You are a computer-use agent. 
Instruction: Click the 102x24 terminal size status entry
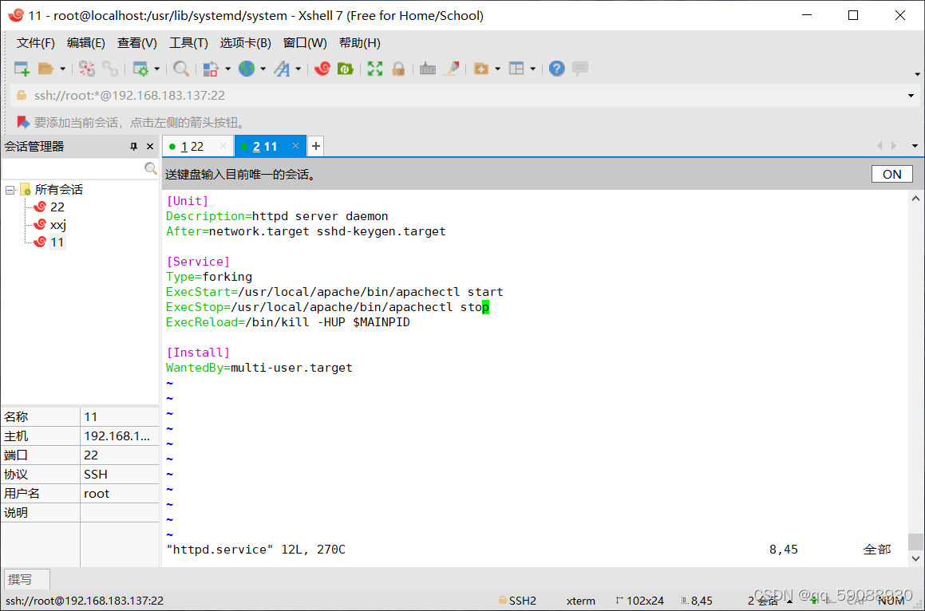(x=639, y=601)
